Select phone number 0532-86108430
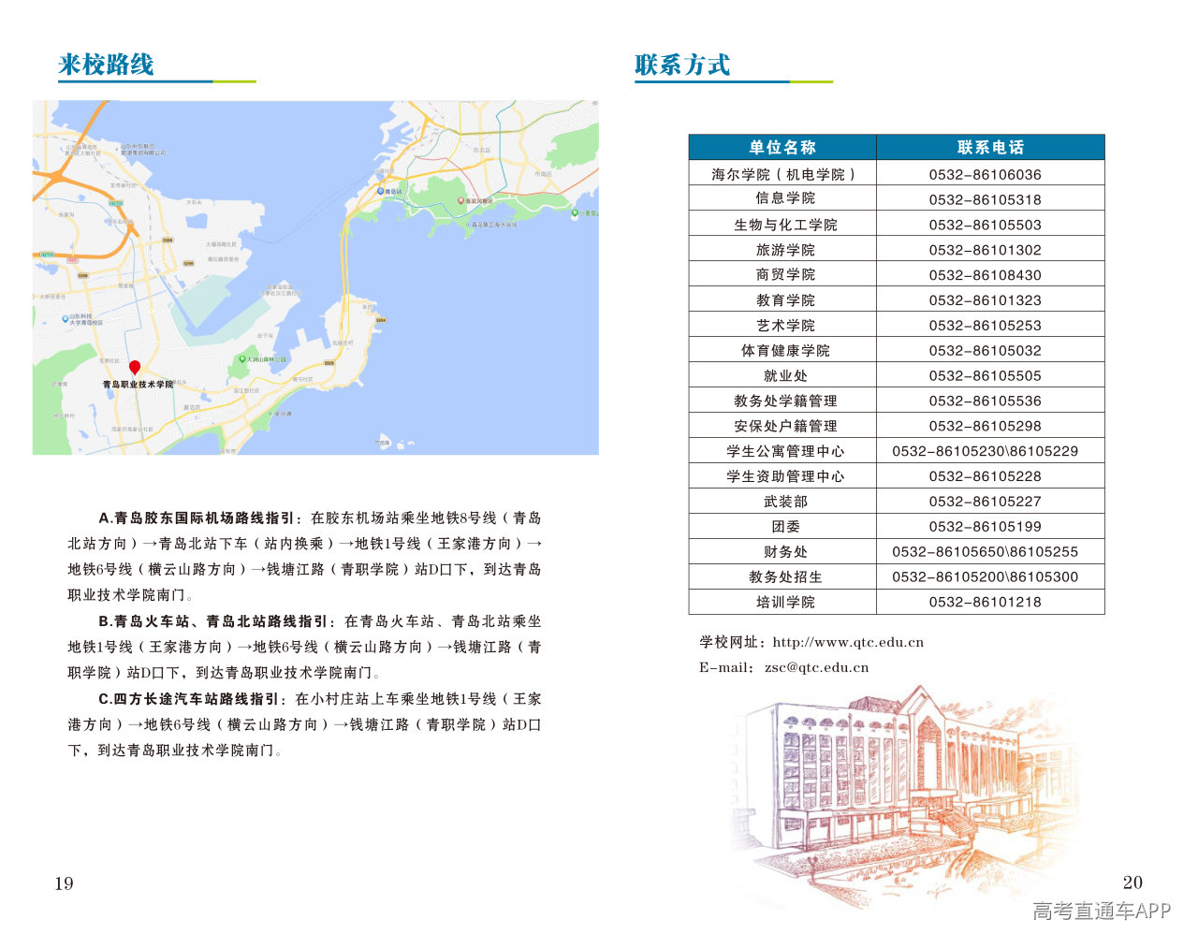The image size is (1198, 948). point(985,275)
